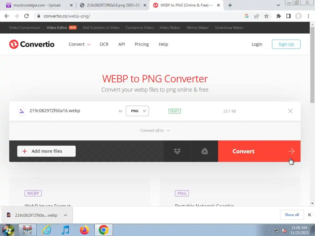Close the mocknostalgia.com tab
The height and width of the screenshot is (236, 315).
71,5
